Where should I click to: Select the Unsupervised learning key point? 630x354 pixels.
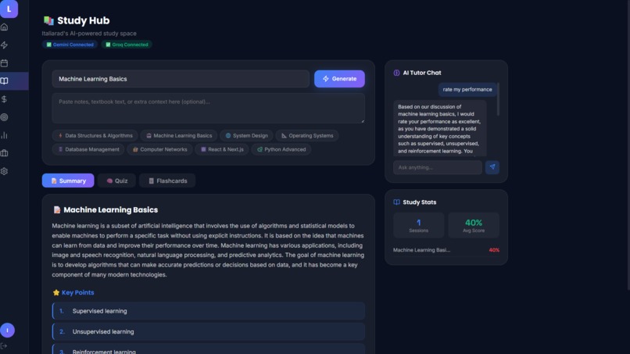click(208, 332)
